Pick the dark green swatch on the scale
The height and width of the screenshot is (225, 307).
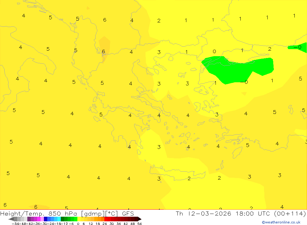tap(62, 219)
